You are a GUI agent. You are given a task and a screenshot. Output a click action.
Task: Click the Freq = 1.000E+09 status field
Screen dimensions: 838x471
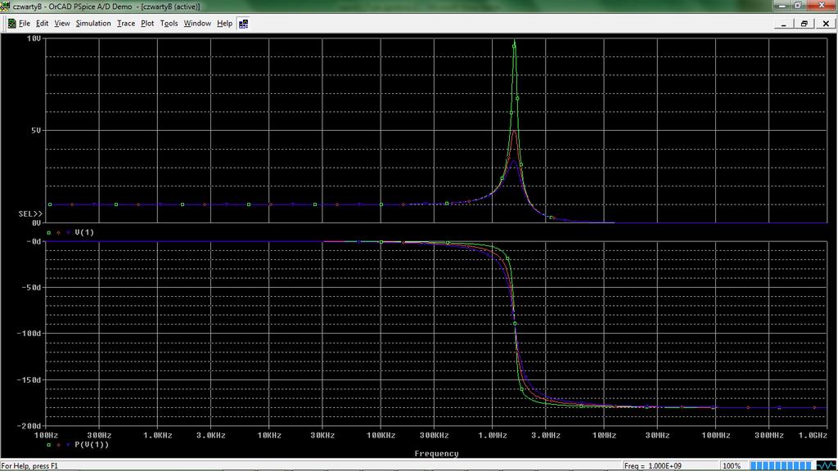click(x=669, y=465)
